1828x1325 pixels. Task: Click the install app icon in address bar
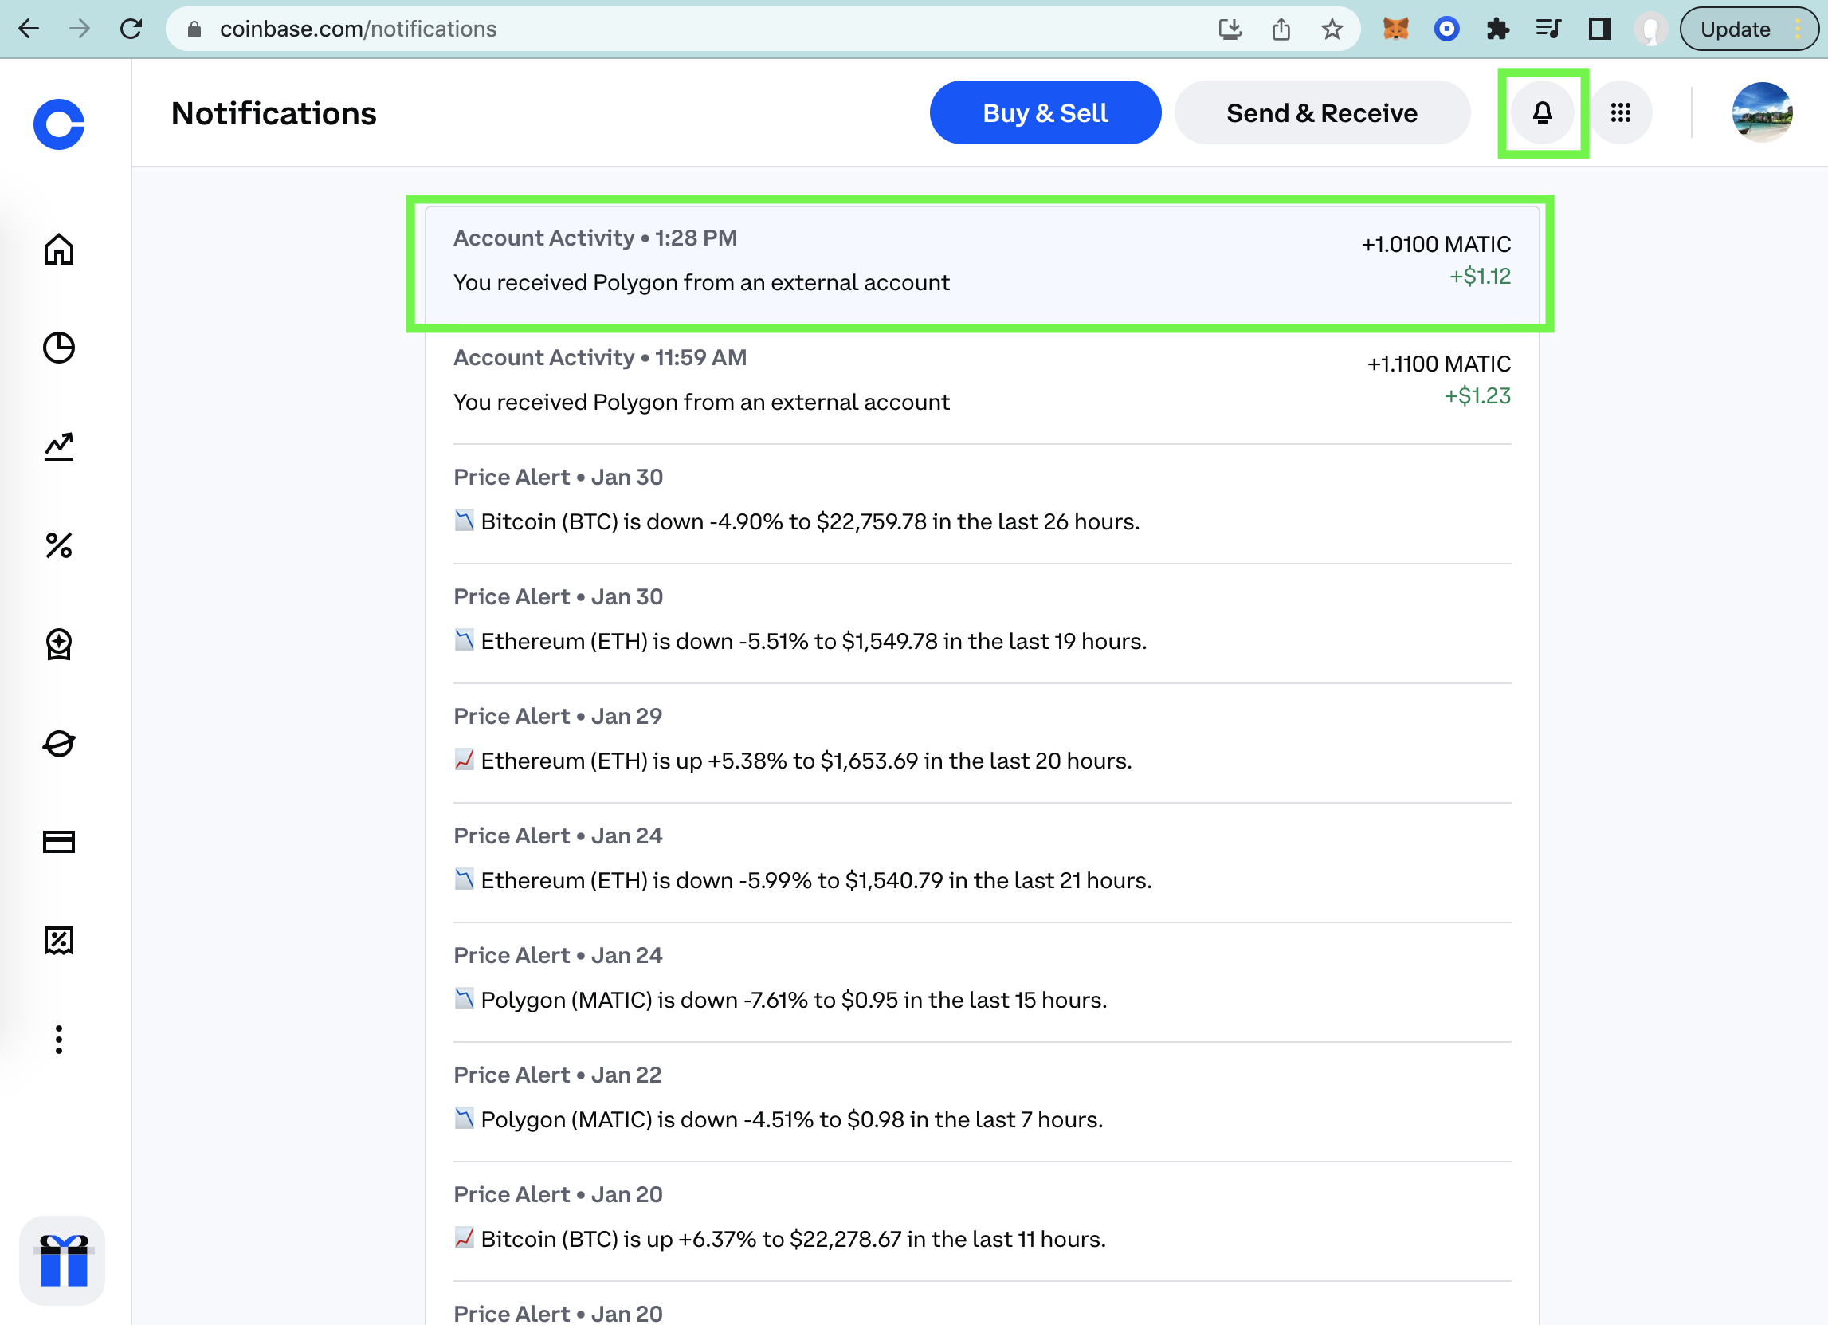click(x=1230, y=29)
